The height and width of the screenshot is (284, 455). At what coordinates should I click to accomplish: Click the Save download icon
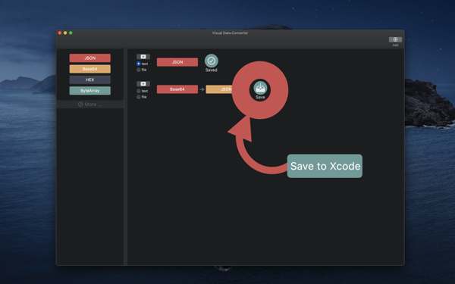(x=260, y=88)
